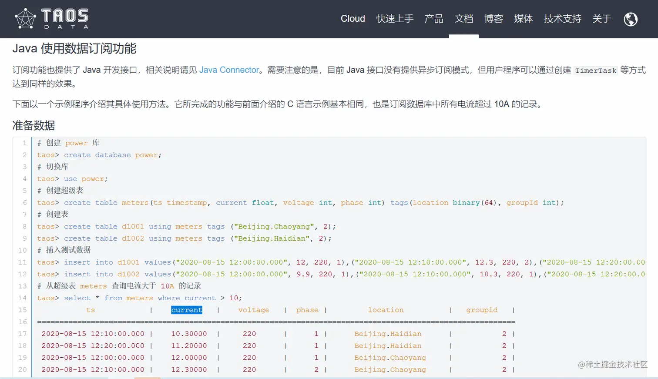The height and width of the screenshot is (379, 658).
Task: Click the value 10.30000 in results
Action: 189,334
